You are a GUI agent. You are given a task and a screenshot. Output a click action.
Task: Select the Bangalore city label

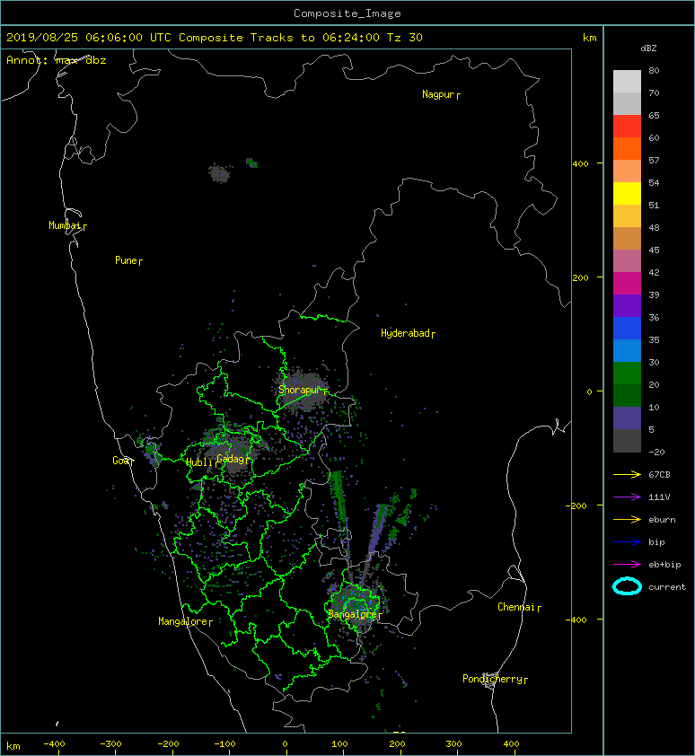click(x=355, y=614)
